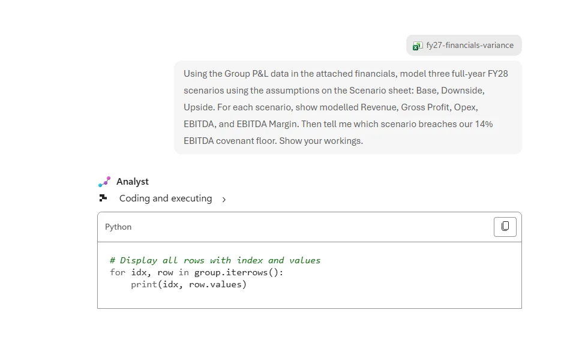
Task: Click the Excel file icon on attachment
Action: tap(418, 46)
